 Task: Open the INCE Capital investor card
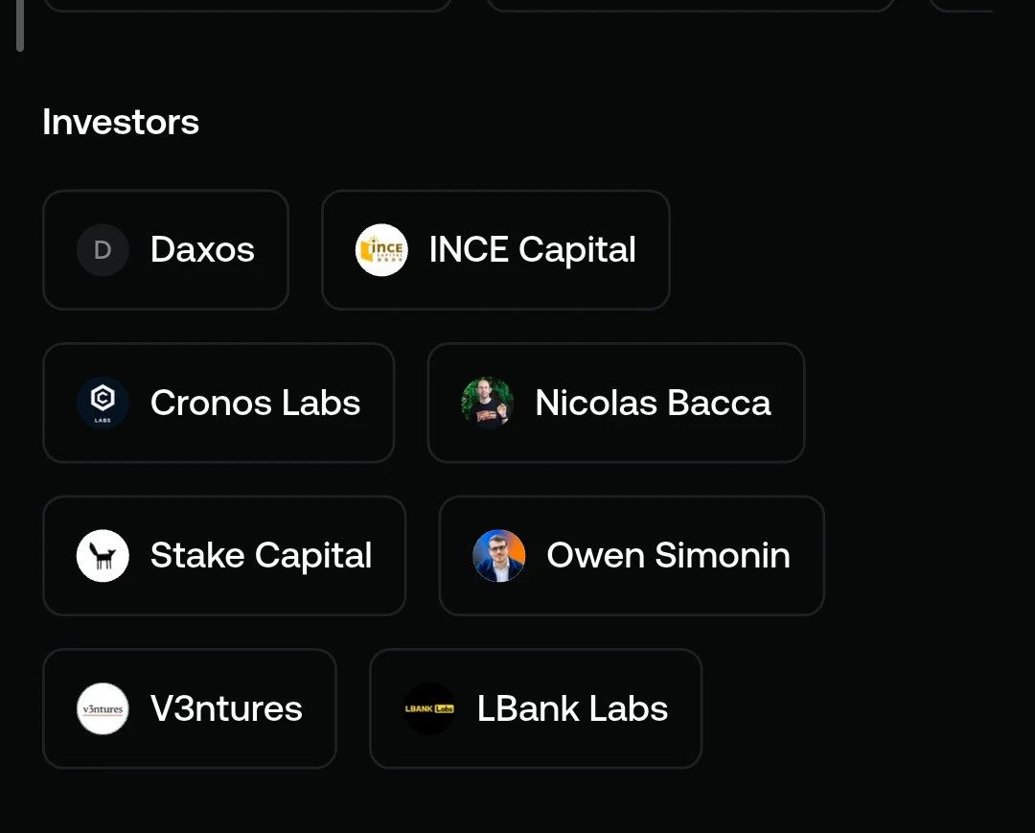click(495, 250)
